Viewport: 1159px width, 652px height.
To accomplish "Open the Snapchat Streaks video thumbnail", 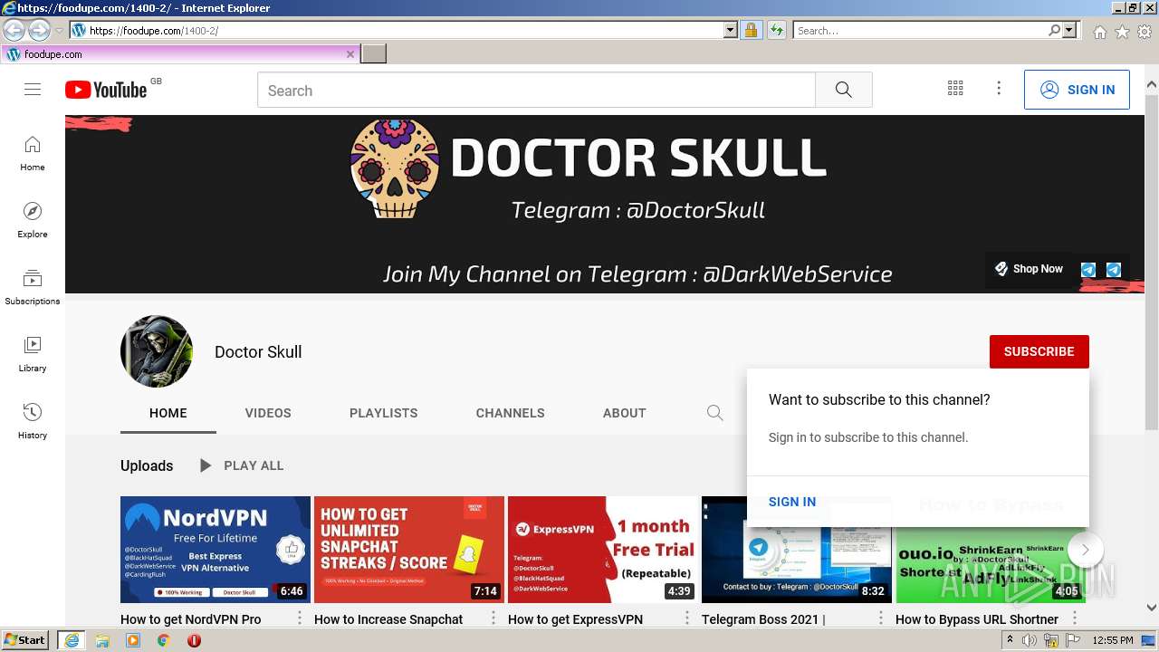I will coord(409,550).
